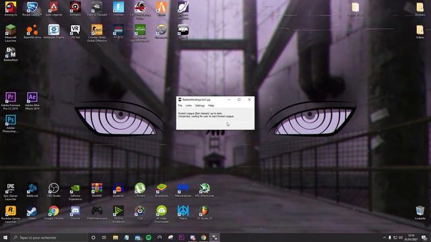This screenshot has width=431, height=242.
Task: Open Cortana from the taskbar
Action: (x=94, y=237)
